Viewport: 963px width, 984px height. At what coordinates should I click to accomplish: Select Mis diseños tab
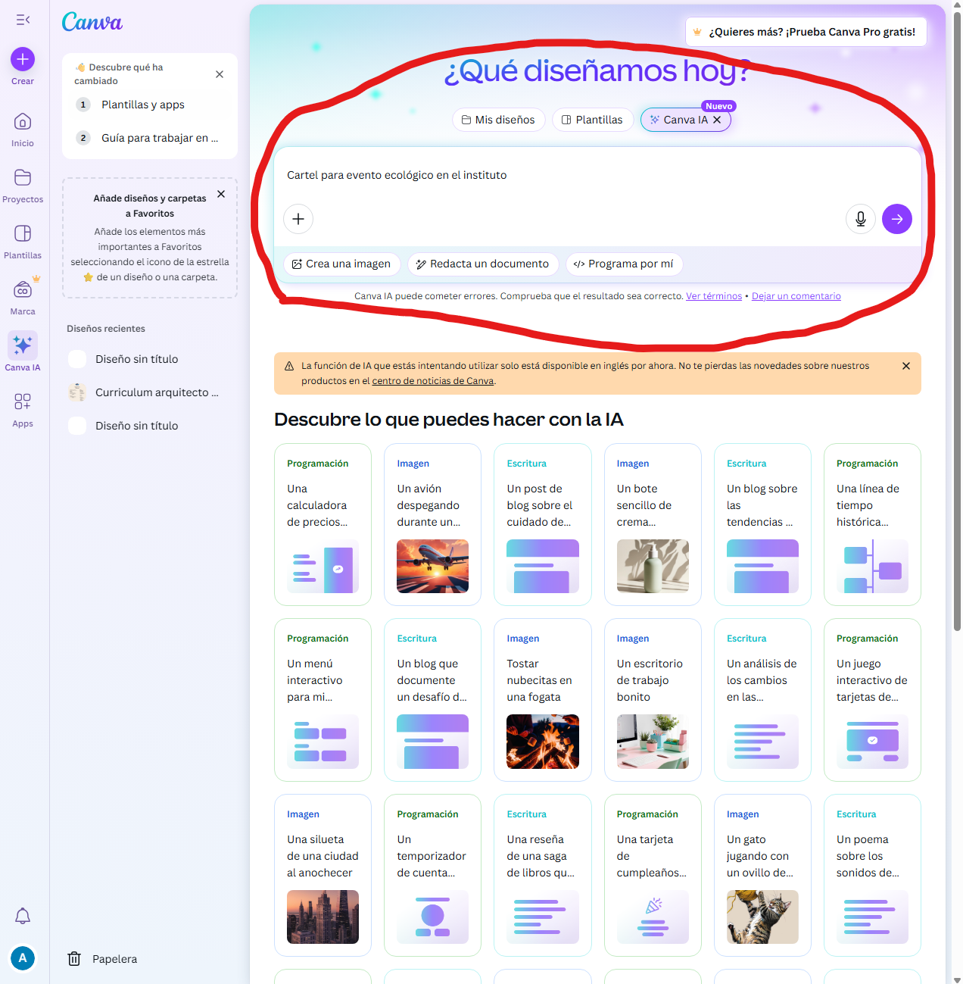[x=499, y=120]
